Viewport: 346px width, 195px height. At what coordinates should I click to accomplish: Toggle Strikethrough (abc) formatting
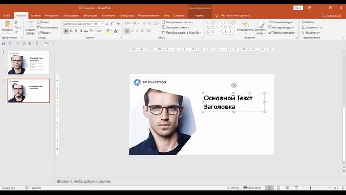86,31
